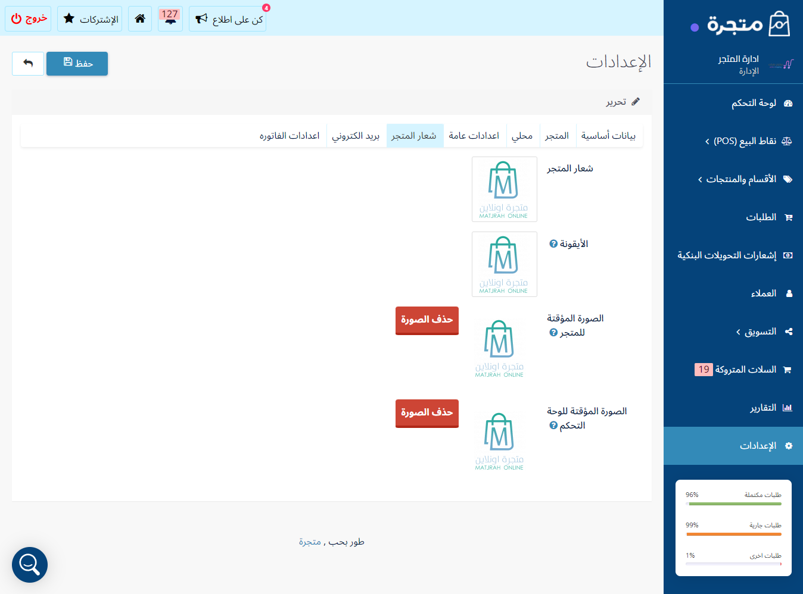
Task: Click the Matjrah shopping bag logo icon
Action: [x=779, y=24]
